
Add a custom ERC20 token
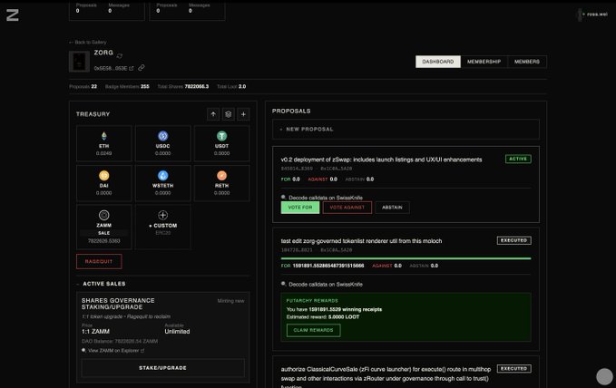[163, 227]
